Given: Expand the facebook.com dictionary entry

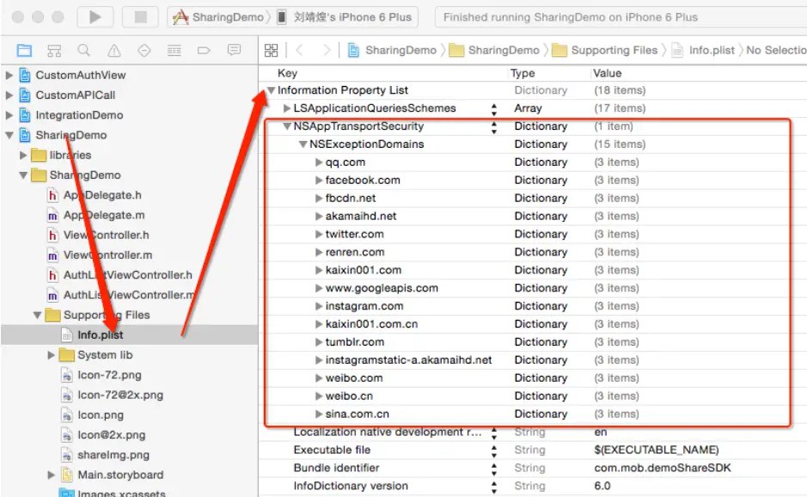Looking at the screenshot, I should (x=319, y=181).
